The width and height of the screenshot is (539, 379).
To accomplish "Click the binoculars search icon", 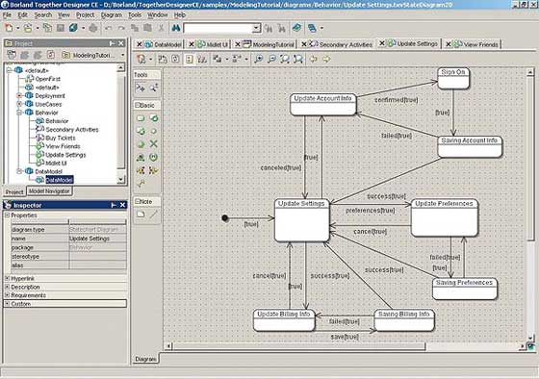I will pyautogui.click(x=175, y=28).
